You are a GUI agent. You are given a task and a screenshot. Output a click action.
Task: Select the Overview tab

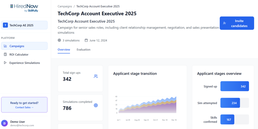pyautogui.click(x=64, y=50)
